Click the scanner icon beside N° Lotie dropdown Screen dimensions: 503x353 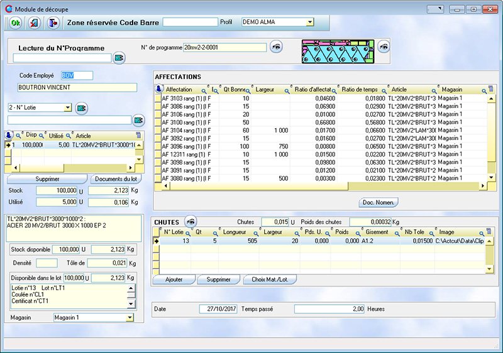tap(82, 108)
